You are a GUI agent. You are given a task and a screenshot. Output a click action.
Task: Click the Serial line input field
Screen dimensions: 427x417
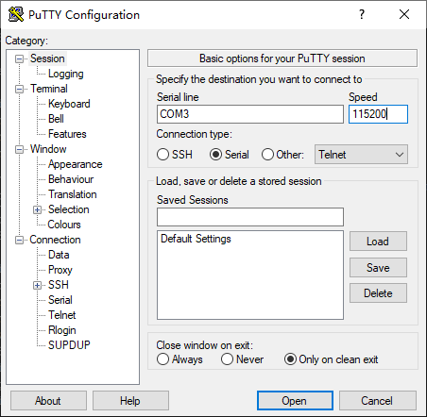[x=250, y=114]
